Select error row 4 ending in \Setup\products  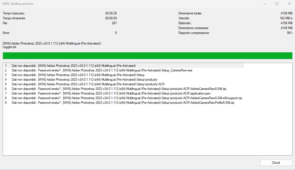124,80
